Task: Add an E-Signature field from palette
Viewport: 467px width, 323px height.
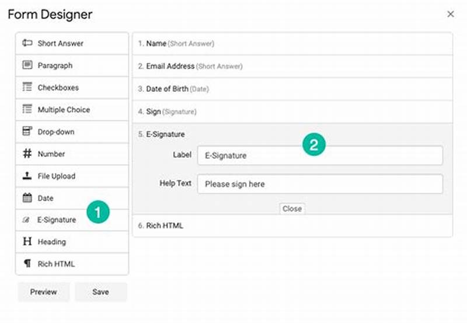Action: pyautogui.click(x=72, y=220)
